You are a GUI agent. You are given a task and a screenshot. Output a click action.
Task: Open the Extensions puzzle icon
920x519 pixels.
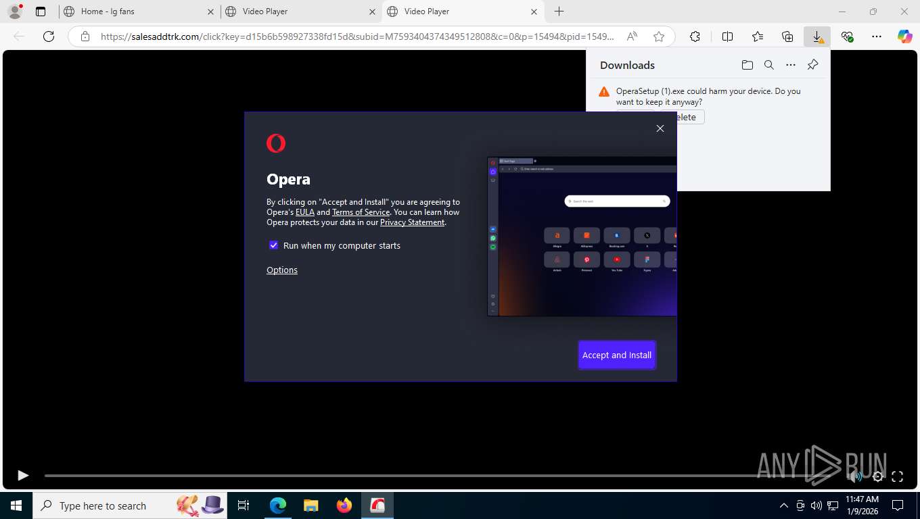tap(695, 36)
